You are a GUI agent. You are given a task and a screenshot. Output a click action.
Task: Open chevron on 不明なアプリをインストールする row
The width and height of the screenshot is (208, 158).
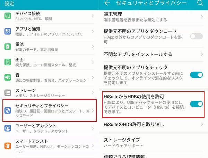click(202, 55)
